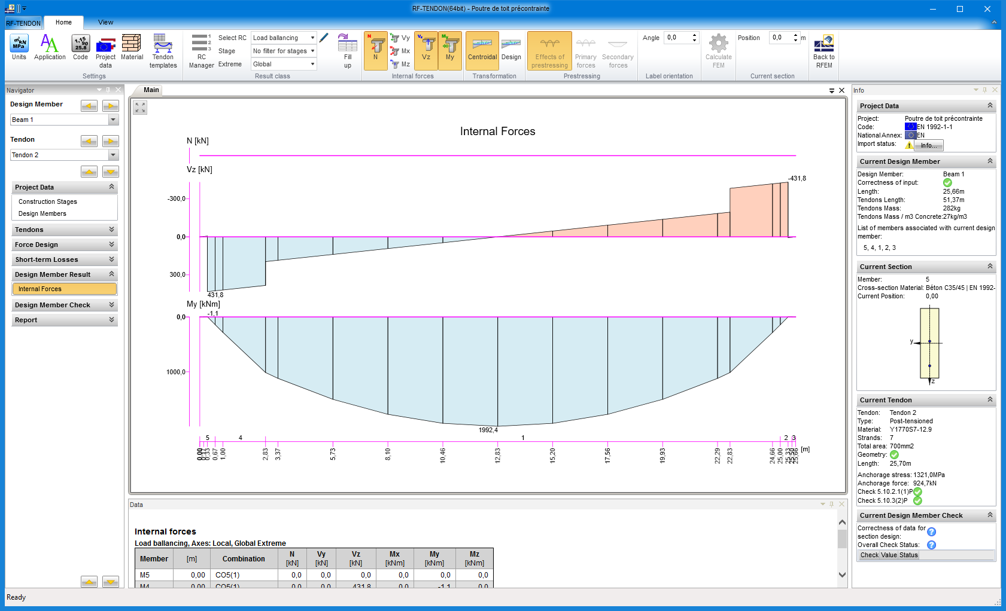Click Back to RFEM
Screen dimensions: 1006x611
pos(824,51)
